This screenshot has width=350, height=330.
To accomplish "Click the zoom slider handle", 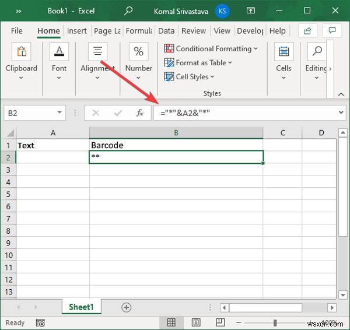I will 275,322.
